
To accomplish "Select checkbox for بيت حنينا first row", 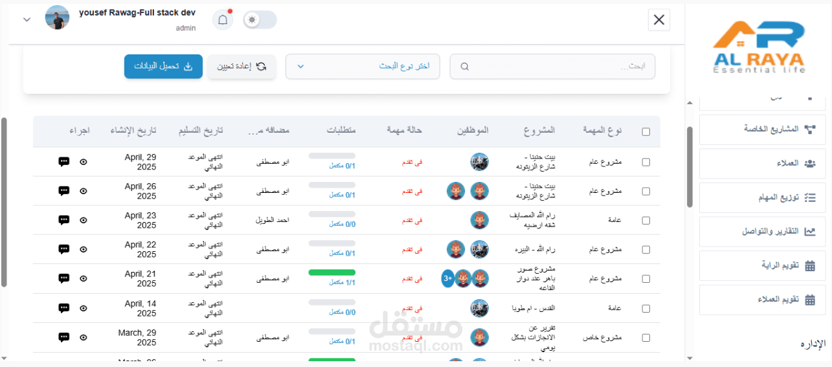I will 646,162.
